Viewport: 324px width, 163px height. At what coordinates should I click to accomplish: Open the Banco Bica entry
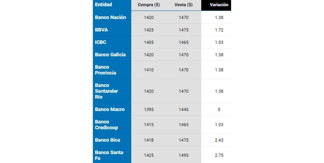(108, 140)
